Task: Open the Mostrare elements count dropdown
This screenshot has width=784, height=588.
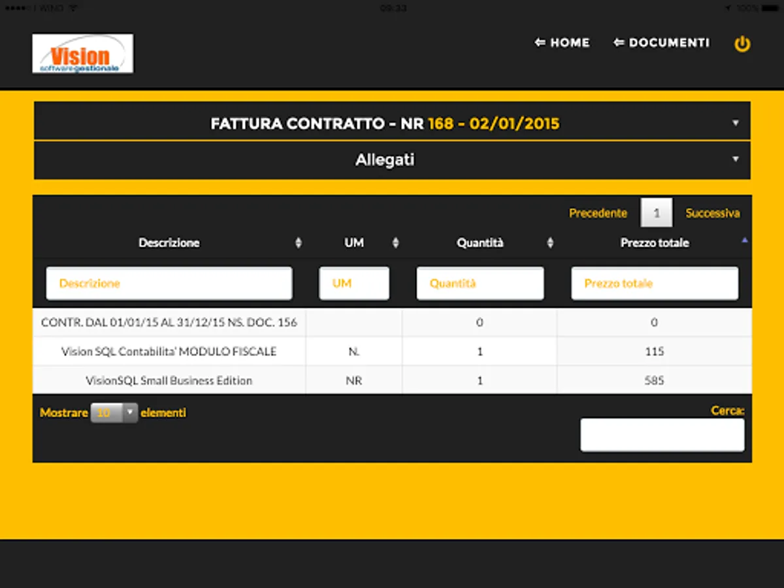Action: pos(114,413)
